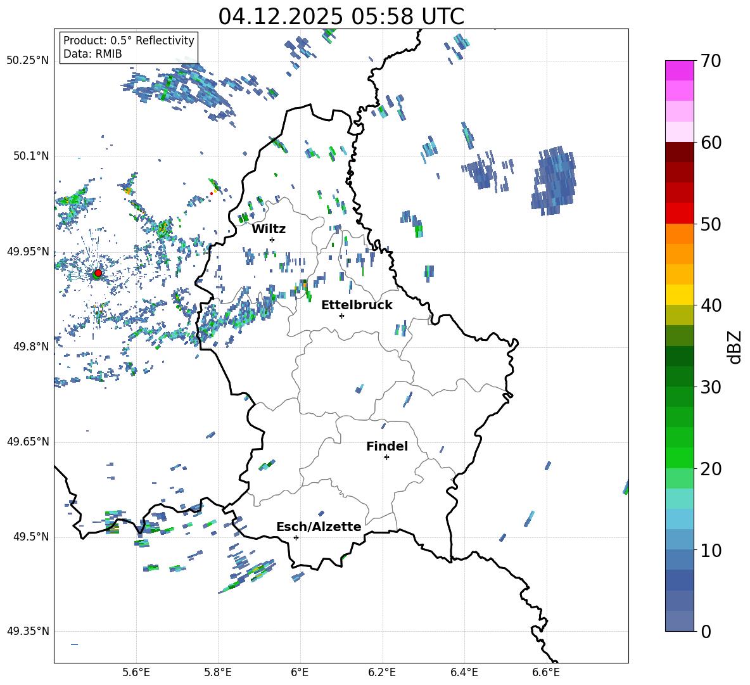Screen dimensions: 750x685
Task: Click the Ettelbruck location cross marker
Action: point(341,316)
